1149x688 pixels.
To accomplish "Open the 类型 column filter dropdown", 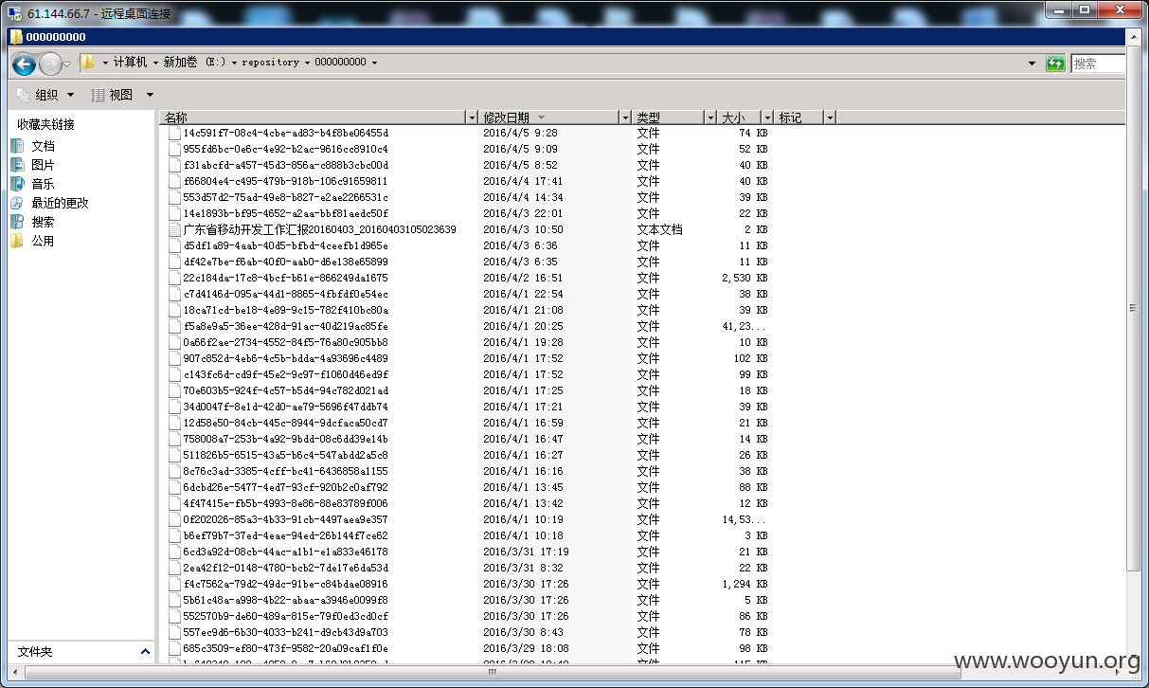I will click(x=710, y=118).
